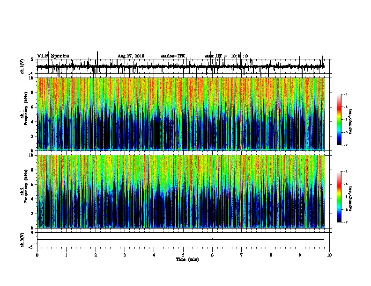This screenshot has height=286, width=371.
Task: Click inside the ch.2 spectrogram panel
Action: click(x=181, y=192)
